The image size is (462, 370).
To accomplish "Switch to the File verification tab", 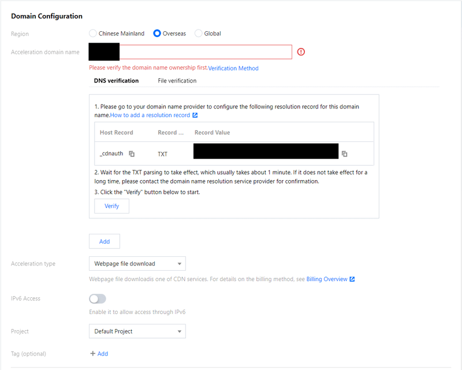I will click(x=177, y=80).
